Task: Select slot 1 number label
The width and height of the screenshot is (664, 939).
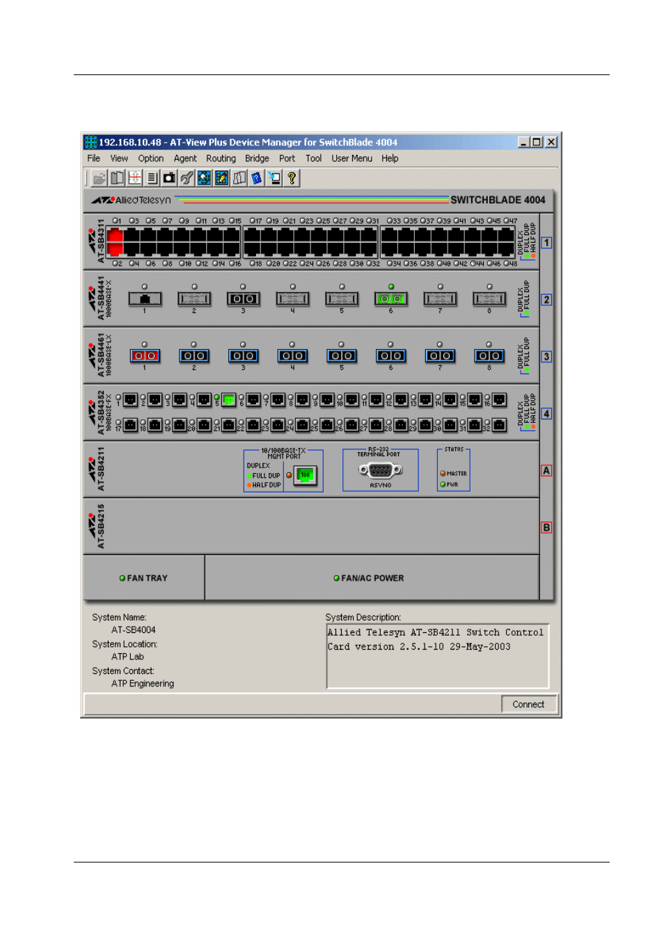Action: 546,243
